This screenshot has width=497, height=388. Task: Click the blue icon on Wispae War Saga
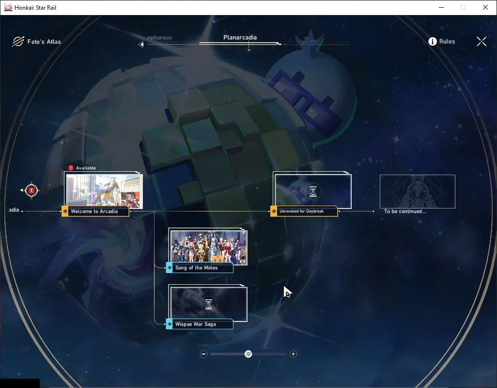tap(170, 324)
